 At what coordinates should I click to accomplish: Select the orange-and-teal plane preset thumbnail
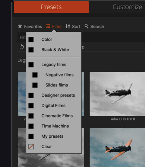tap(117, 148)
